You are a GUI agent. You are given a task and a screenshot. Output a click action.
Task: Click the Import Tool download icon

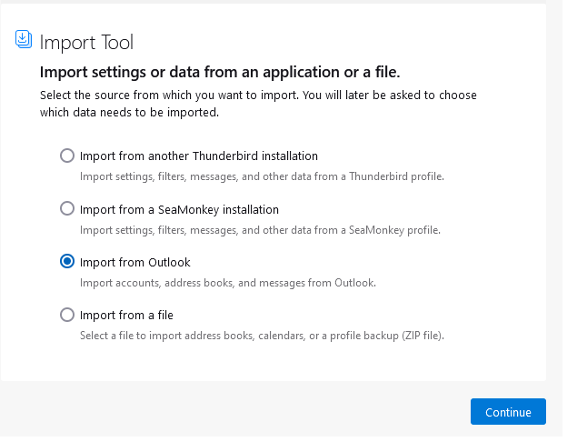[x=24, y=39]
